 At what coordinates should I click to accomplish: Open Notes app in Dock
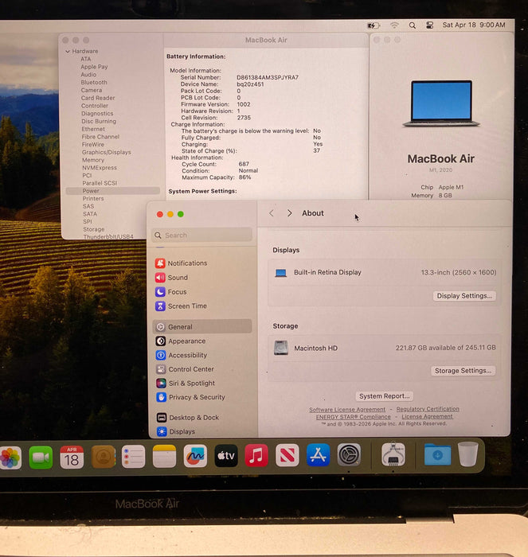(x=164, y=456)
